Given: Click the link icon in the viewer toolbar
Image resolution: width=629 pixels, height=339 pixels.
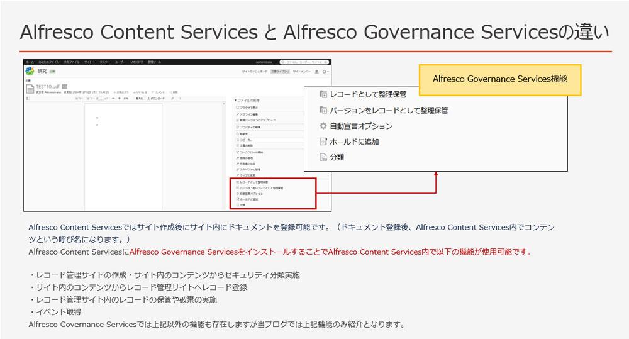Looking at the screenshot, I should 172,98.
